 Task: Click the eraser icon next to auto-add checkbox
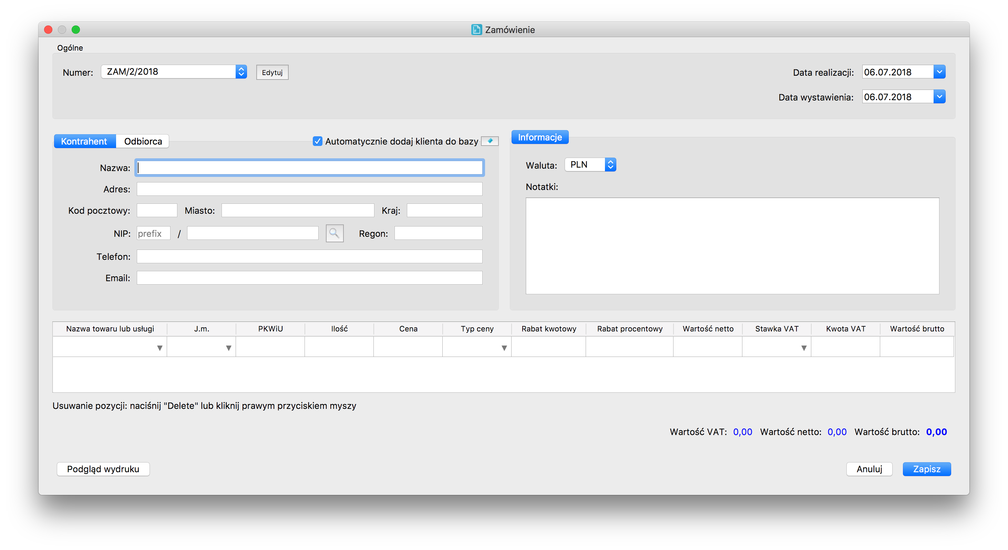coord(490,141)
